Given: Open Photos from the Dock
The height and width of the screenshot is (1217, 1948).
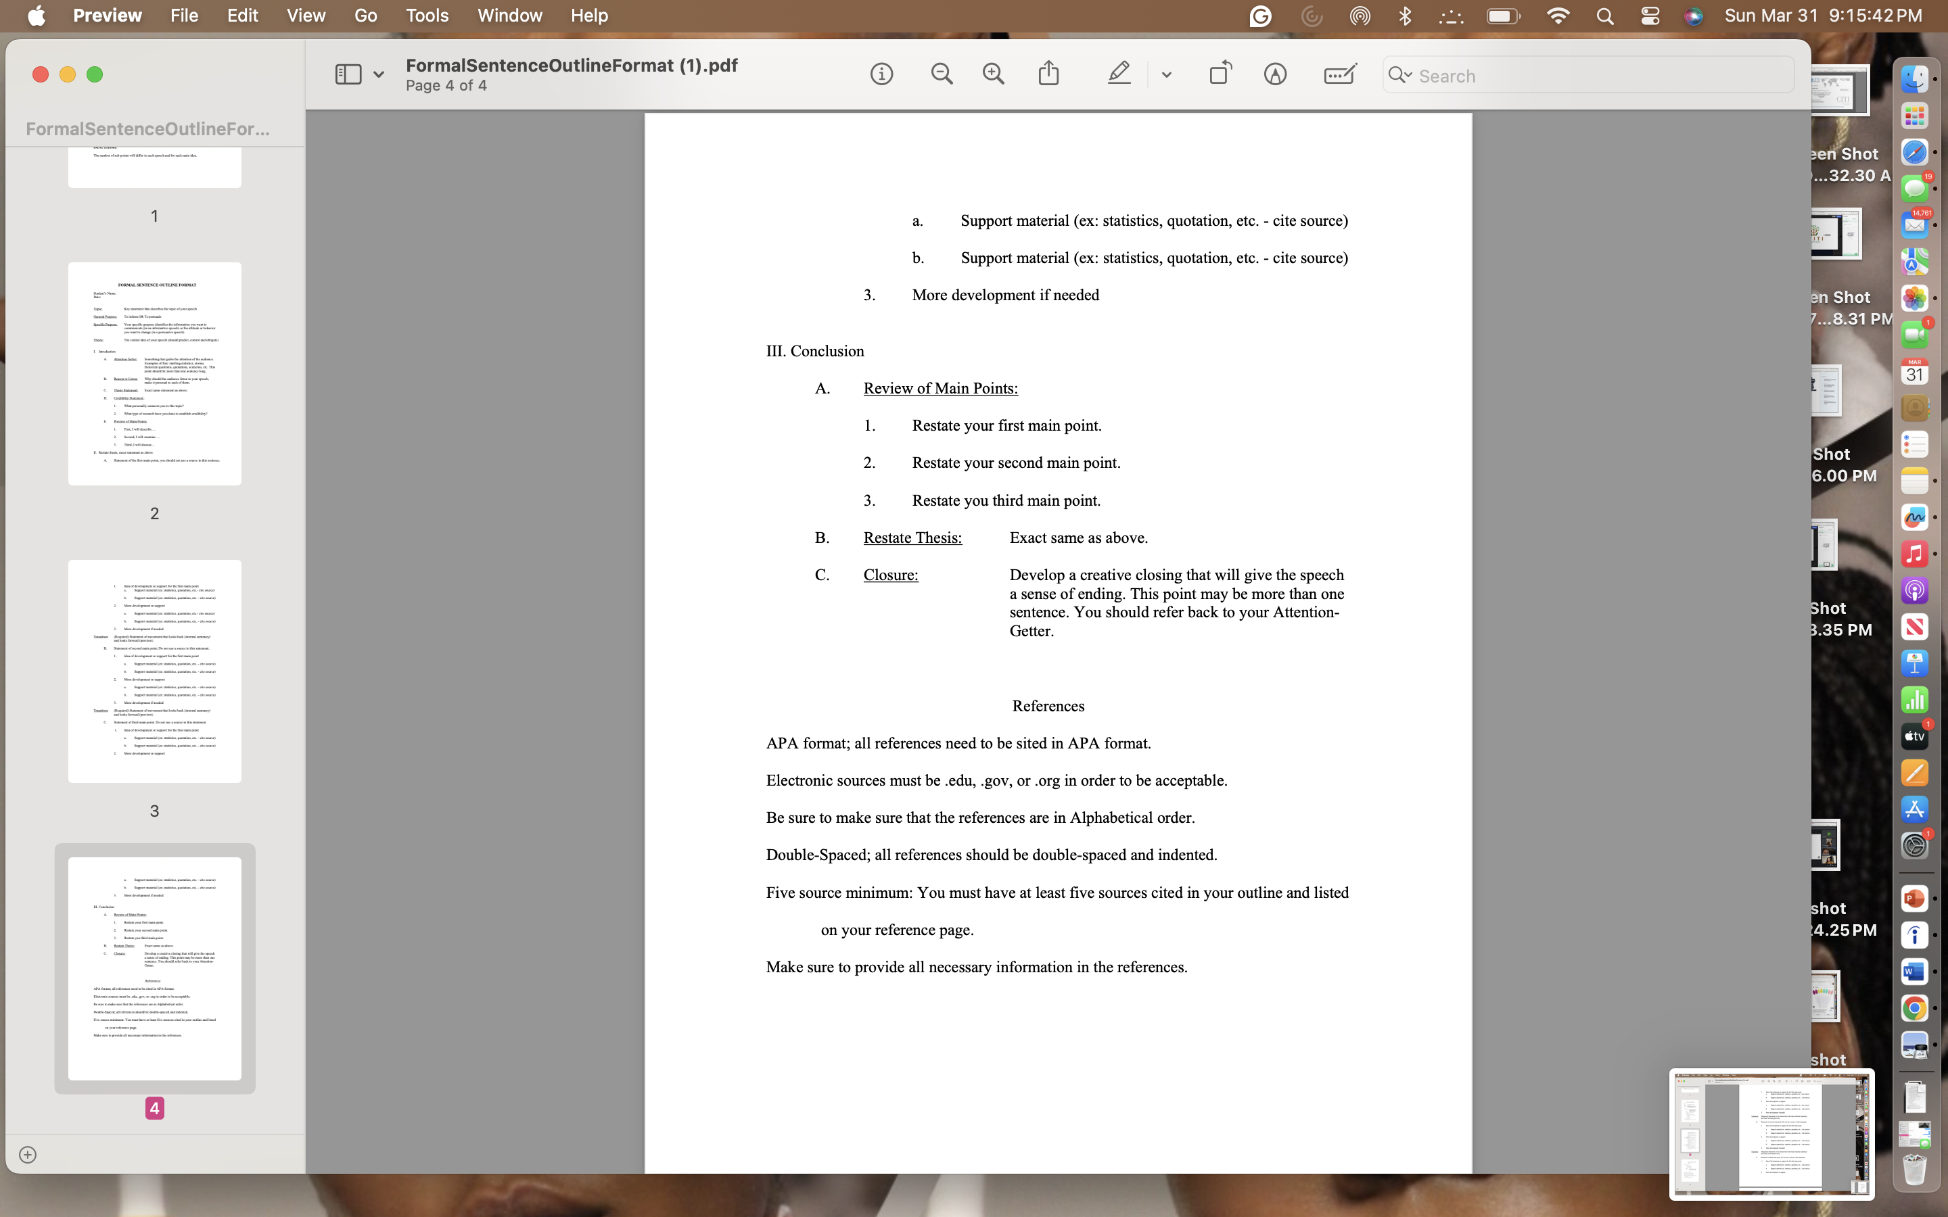Looking at the screenshot, I should tap(1914, 299).
